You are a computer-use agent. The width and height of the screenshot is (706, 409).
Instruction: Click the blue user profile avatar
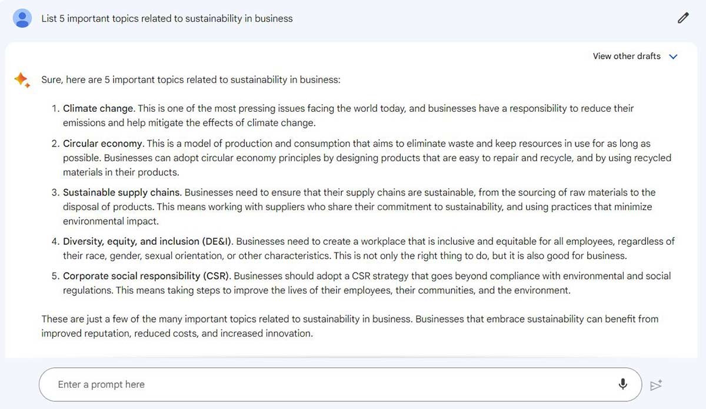22,18
